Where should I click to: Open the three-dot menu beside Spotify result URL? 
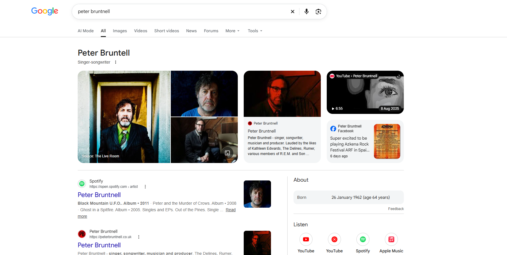(145, 187)
